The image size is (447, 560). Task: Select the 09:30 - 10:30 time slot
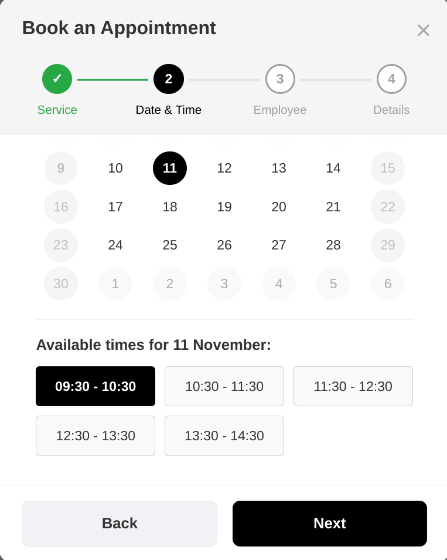point(95,386)
